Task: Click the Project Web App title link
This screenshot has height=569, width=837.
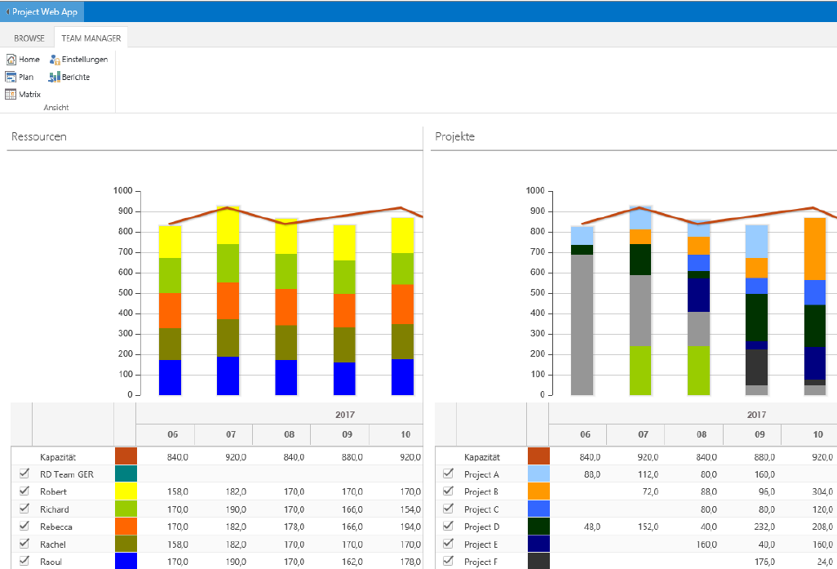Action: (45, 12)
